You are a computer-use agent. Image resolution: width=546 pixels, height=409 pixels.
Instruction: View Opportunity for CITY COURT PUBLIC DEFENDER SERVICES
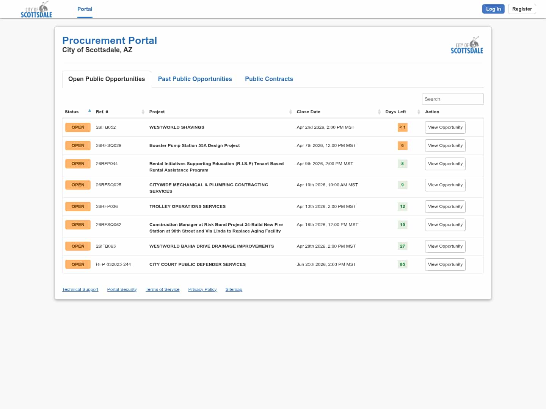tap(445, 264)
